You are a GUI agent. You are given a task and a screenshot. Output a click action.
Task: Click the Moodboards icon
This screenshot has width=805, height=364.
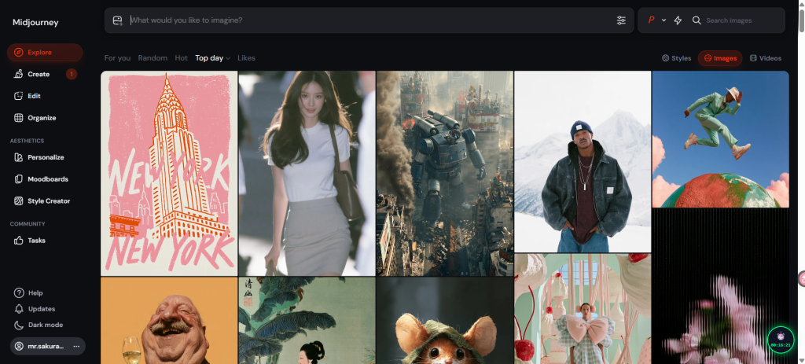(x=19, y=179)
